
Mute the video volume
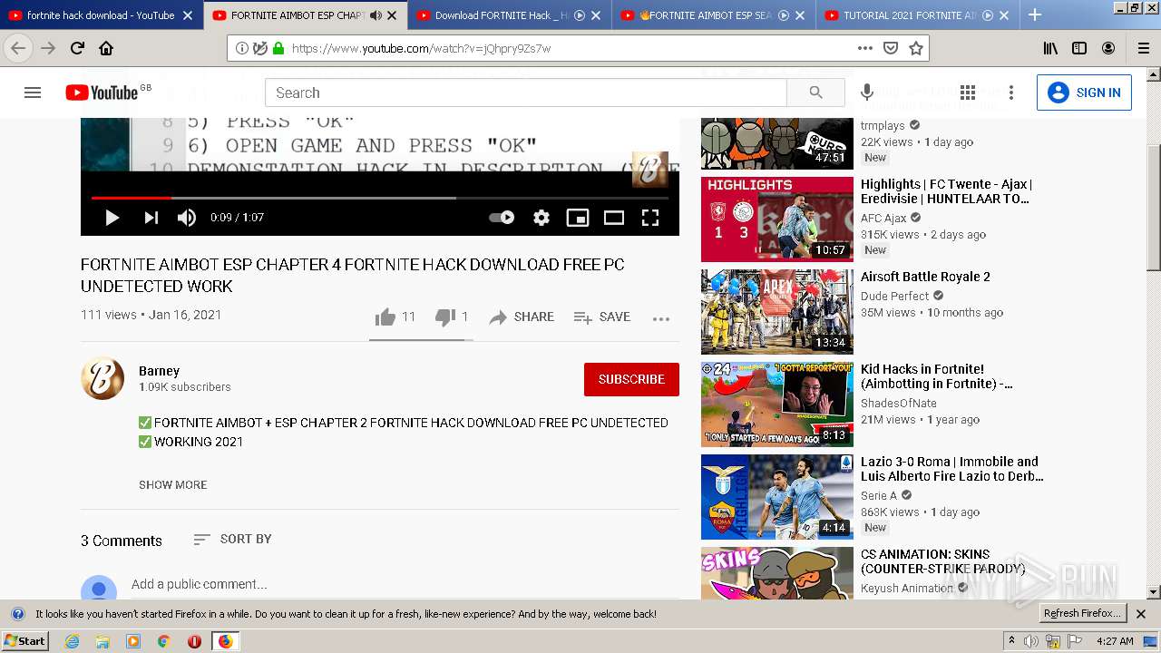pyautogui.click(x=187, y=218)
